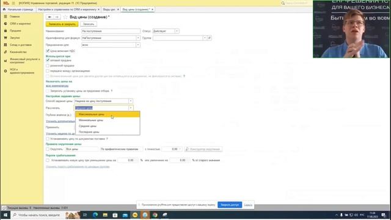Go forward with right arrow button
The image size is (391, 220).
coord(57,17)
